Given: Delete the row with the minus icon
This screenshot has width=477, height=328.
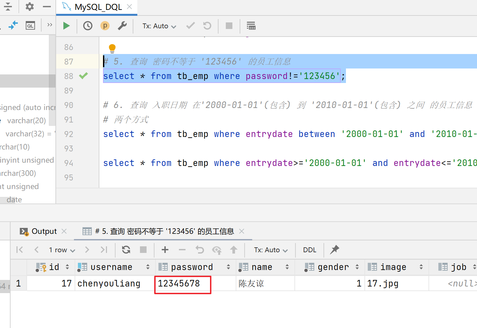Looking at the screenshot, I should pyautogui.click(x=182, y=250).
